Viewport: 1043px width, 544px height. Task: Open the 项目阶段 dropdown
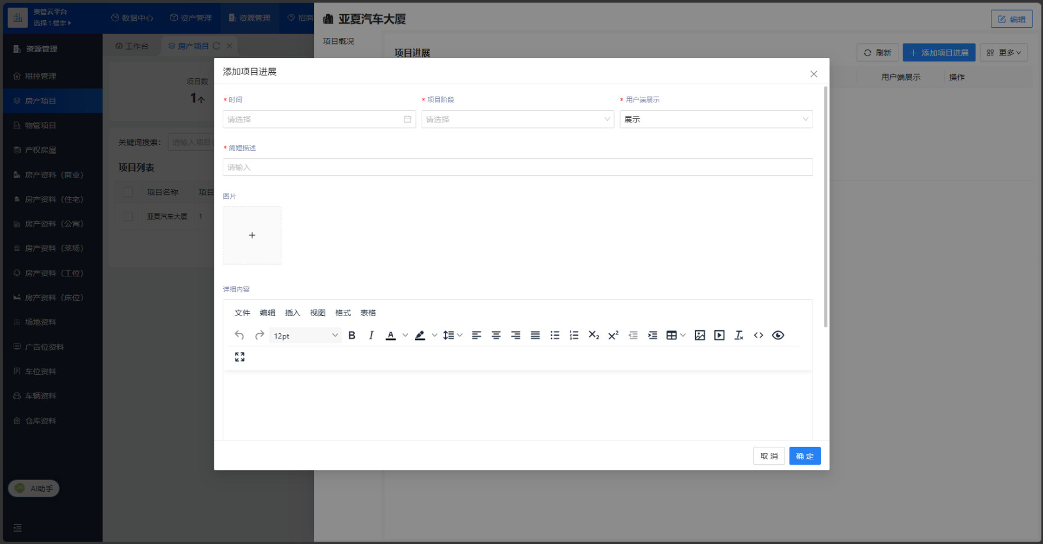(518, 120)
